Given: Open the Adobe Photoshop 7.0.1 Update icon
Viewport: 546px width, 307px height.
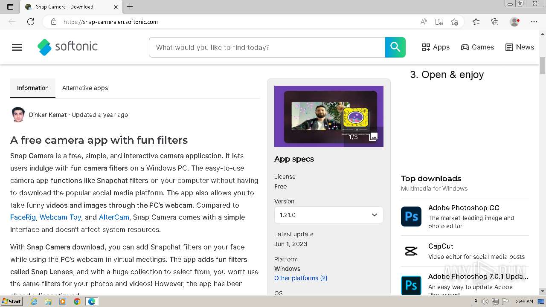Looking at the screenshot, I should [411, 285].
